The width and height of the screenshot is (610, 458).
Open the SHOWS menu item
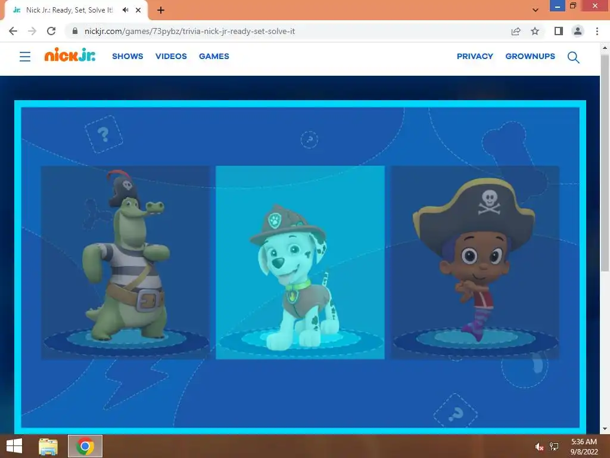pyautogui.click(x=127, y=56)
